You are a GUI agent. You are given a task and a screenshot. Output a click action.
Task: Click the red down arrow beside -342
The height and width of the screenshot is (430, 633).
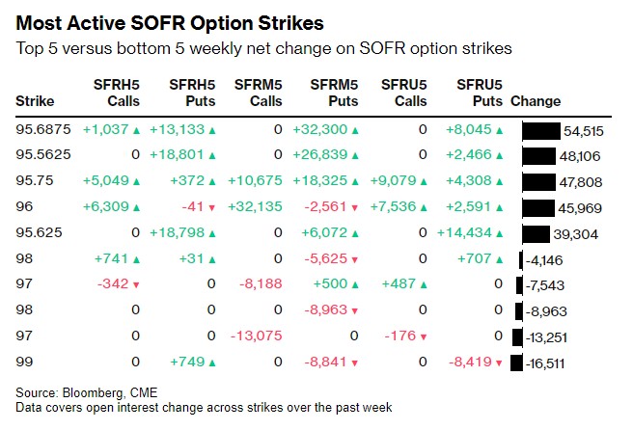coord(135,284)
